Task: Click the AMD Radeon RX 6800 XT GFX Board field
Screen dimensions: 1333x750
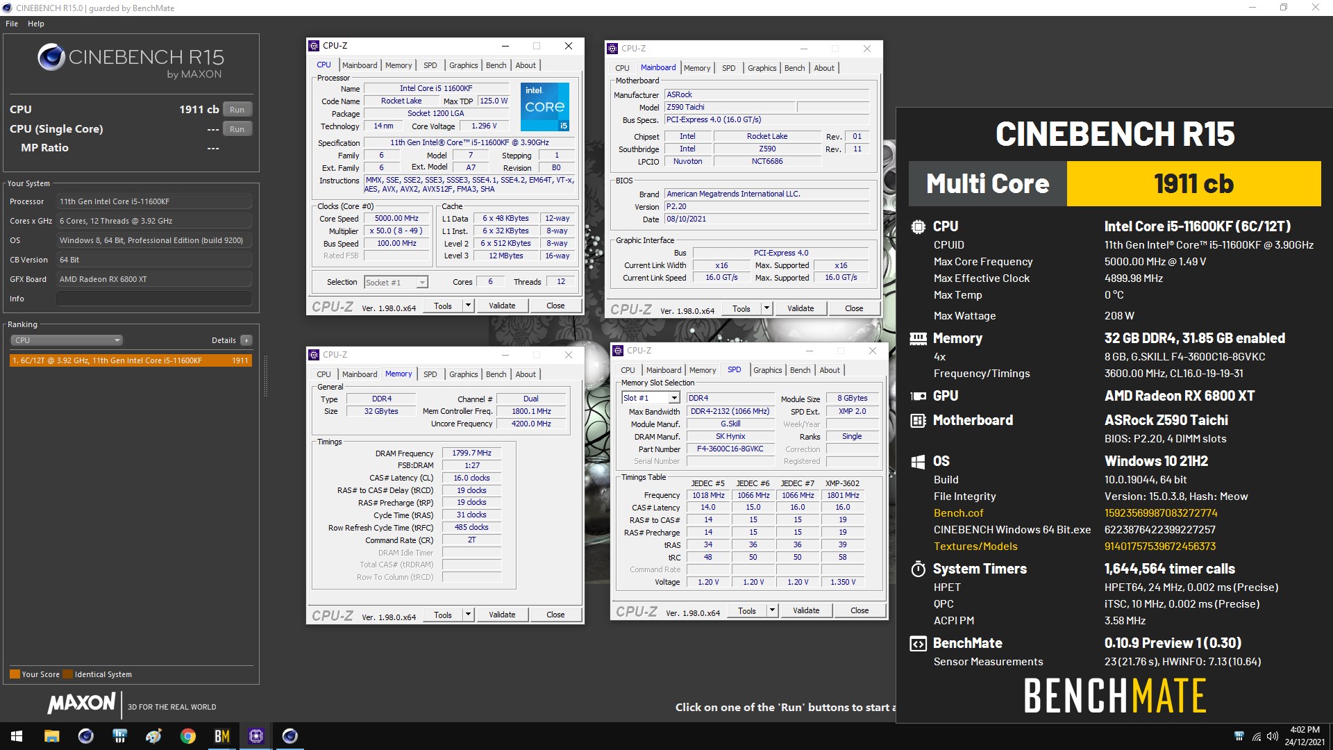Action: pyautogui.click(x=154, y=279)
